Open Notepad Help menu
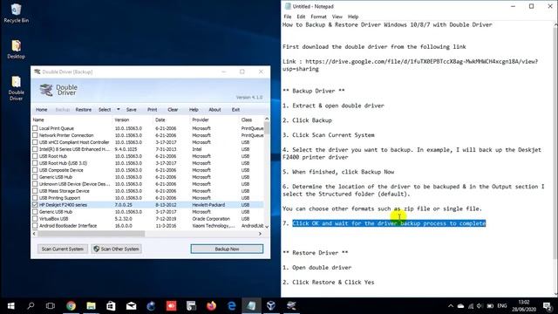 (353, 17)
